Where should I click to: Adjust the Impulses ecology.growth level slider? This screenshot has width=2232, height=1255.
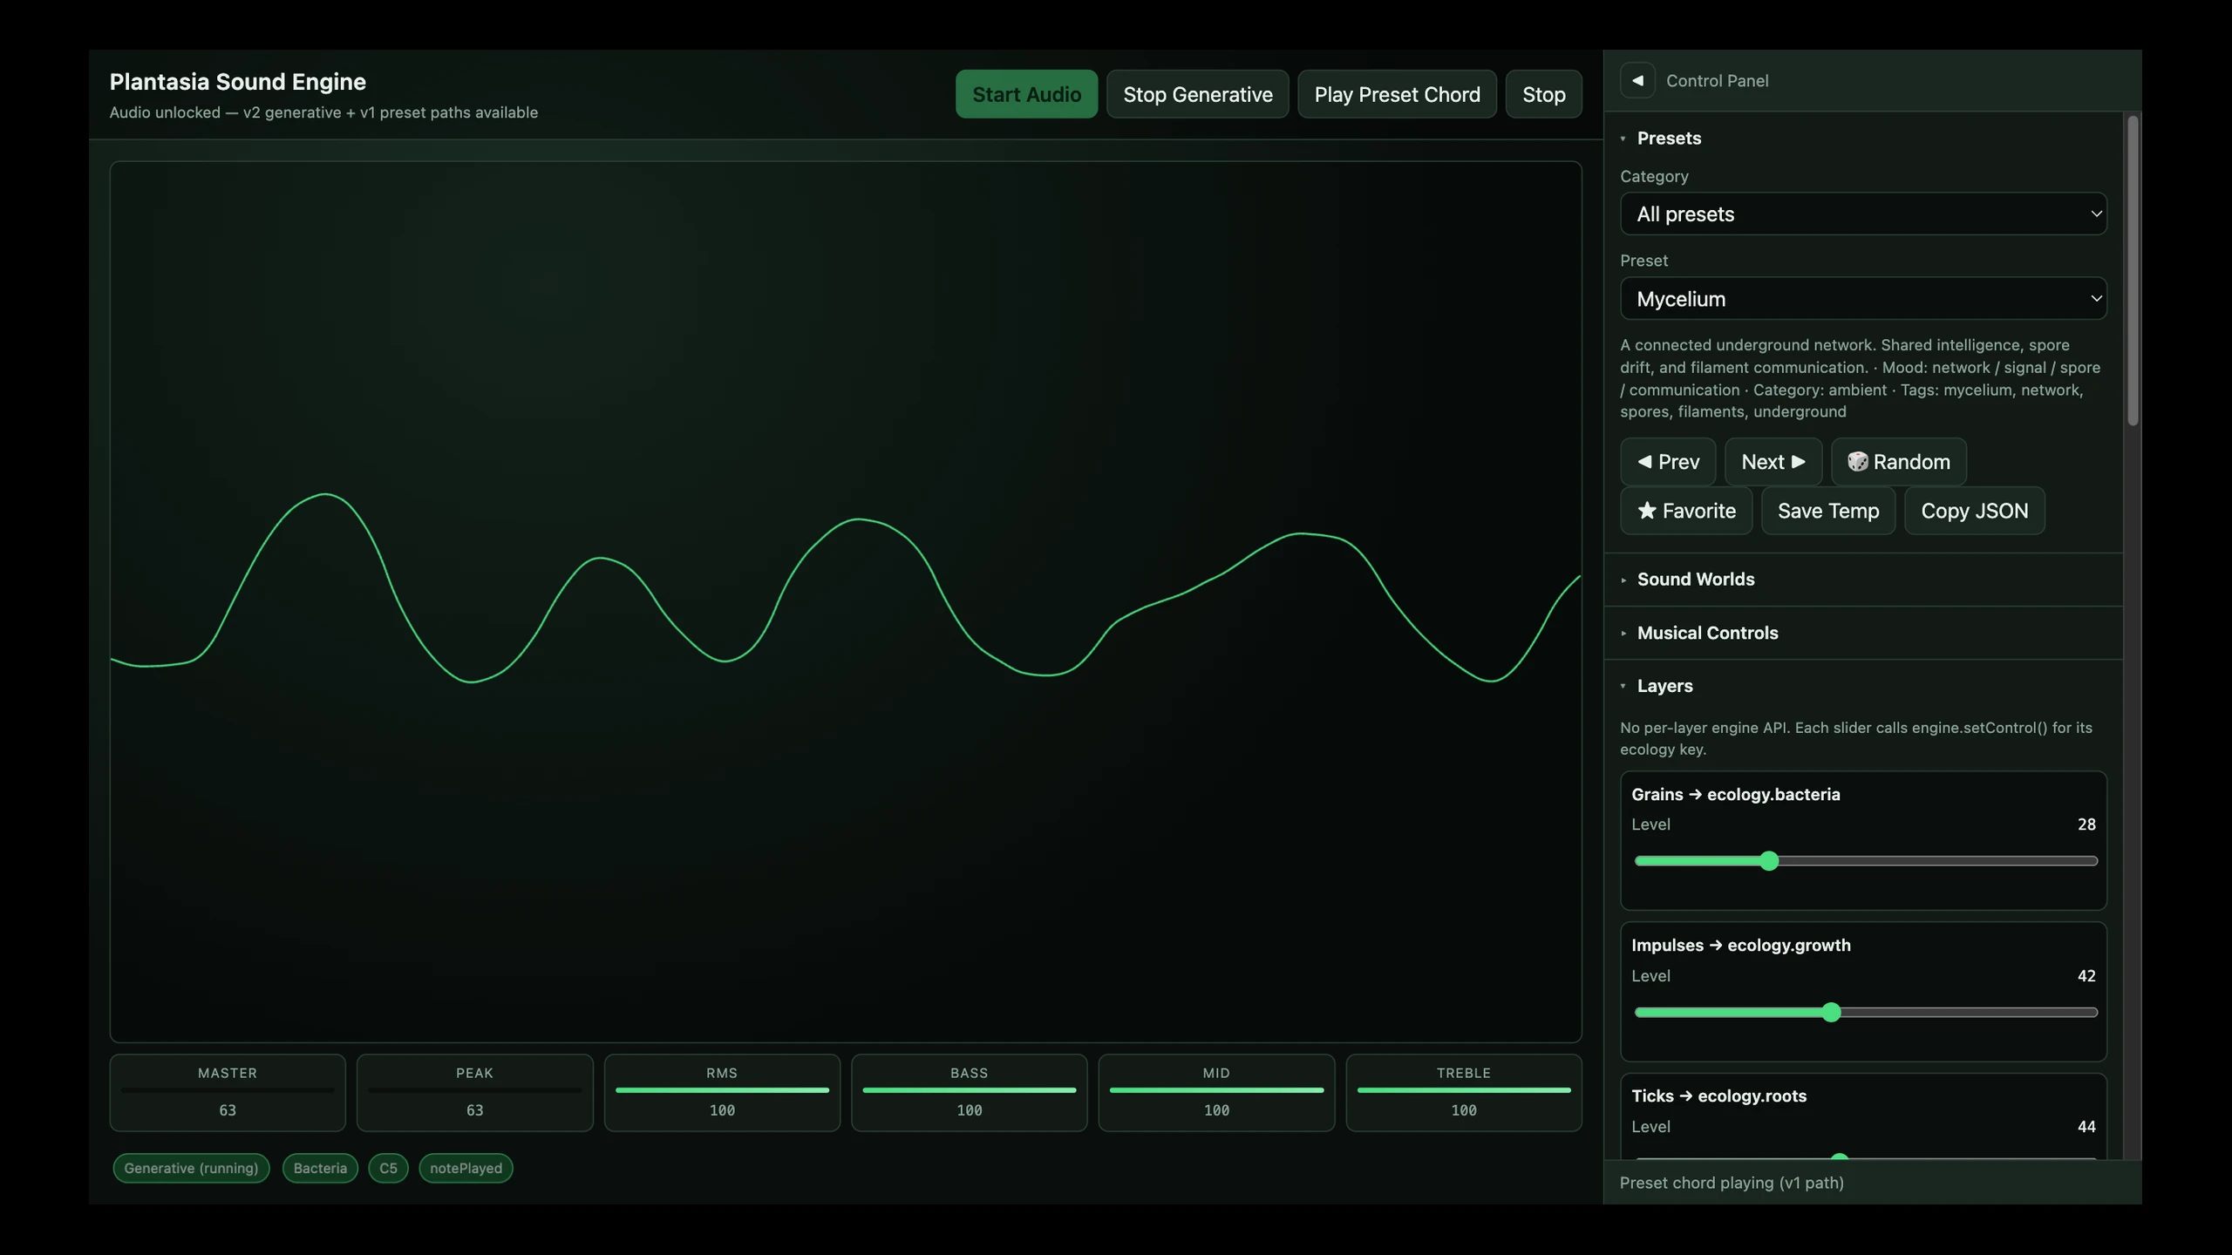(1866, 1012)
